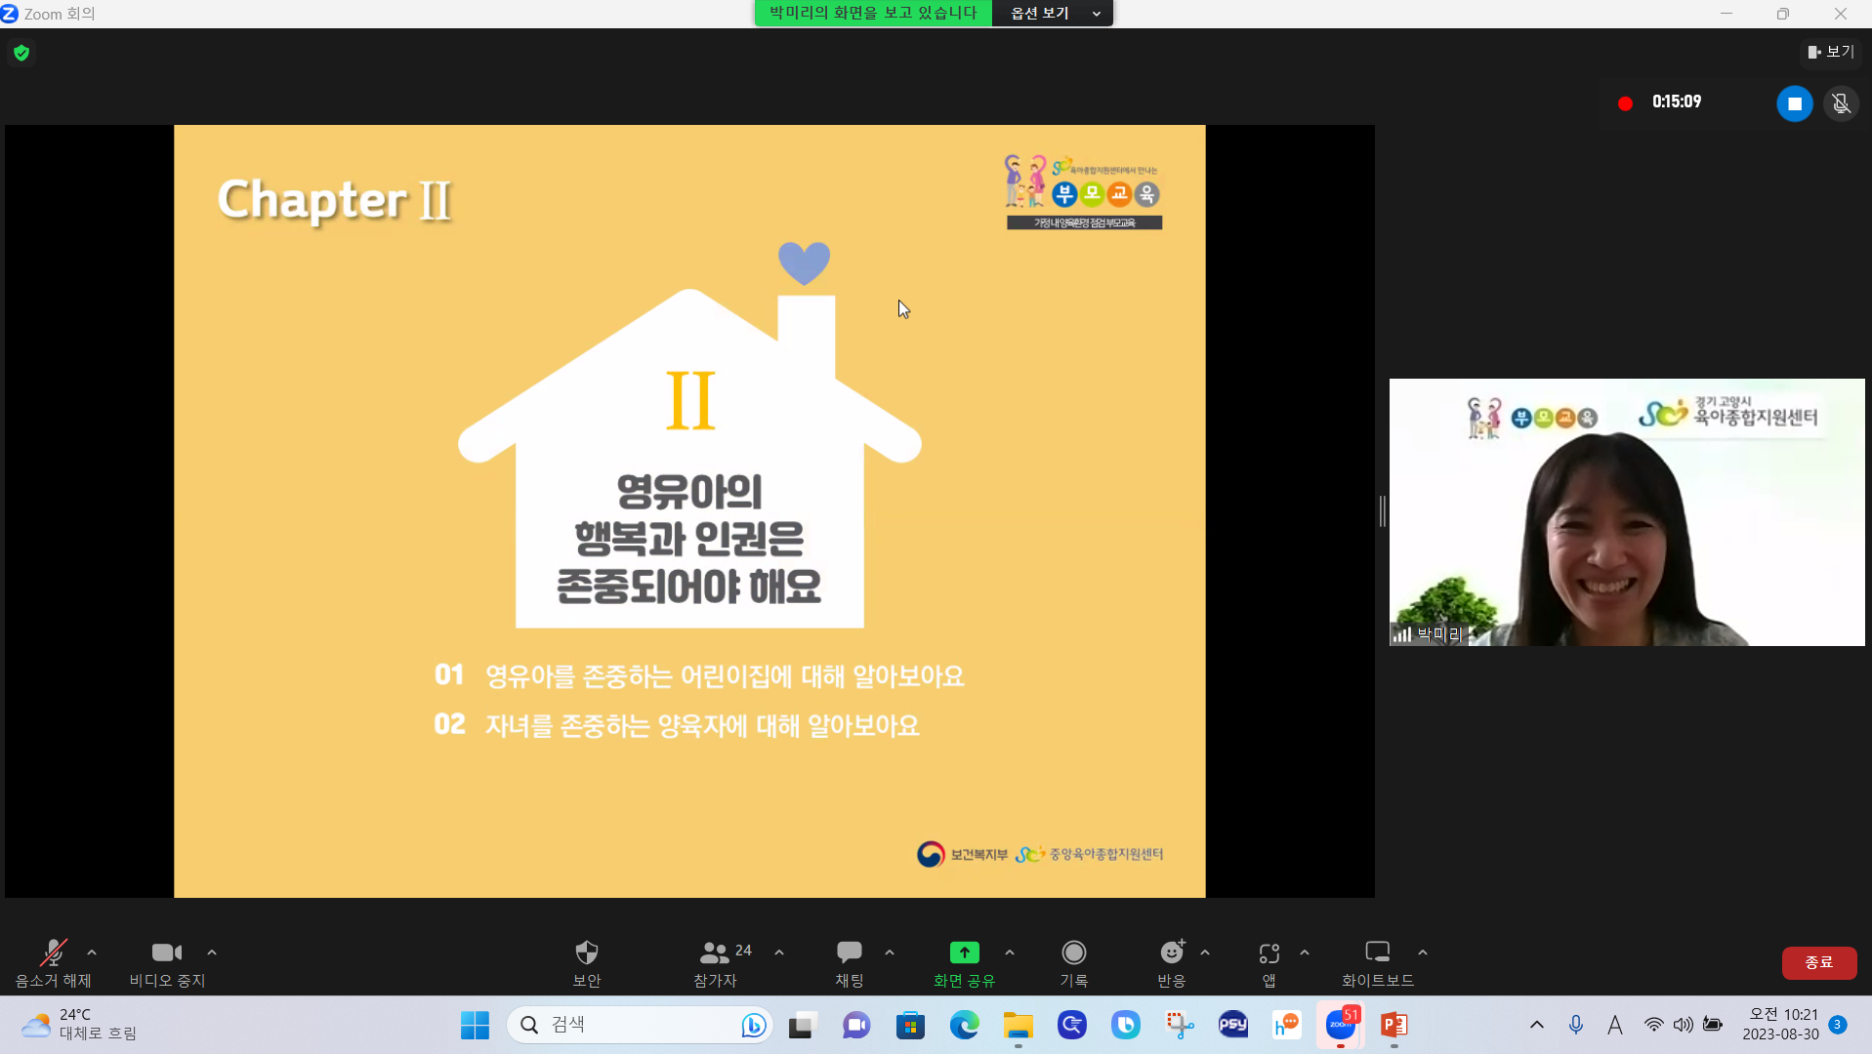The width and height of the screenshot is (1872, 1054).
Task: Open the 보안 security shield menu
Action: (x=586, y=963)
